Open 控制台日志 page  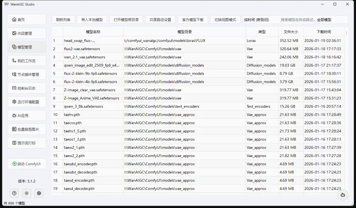[27, 88]
